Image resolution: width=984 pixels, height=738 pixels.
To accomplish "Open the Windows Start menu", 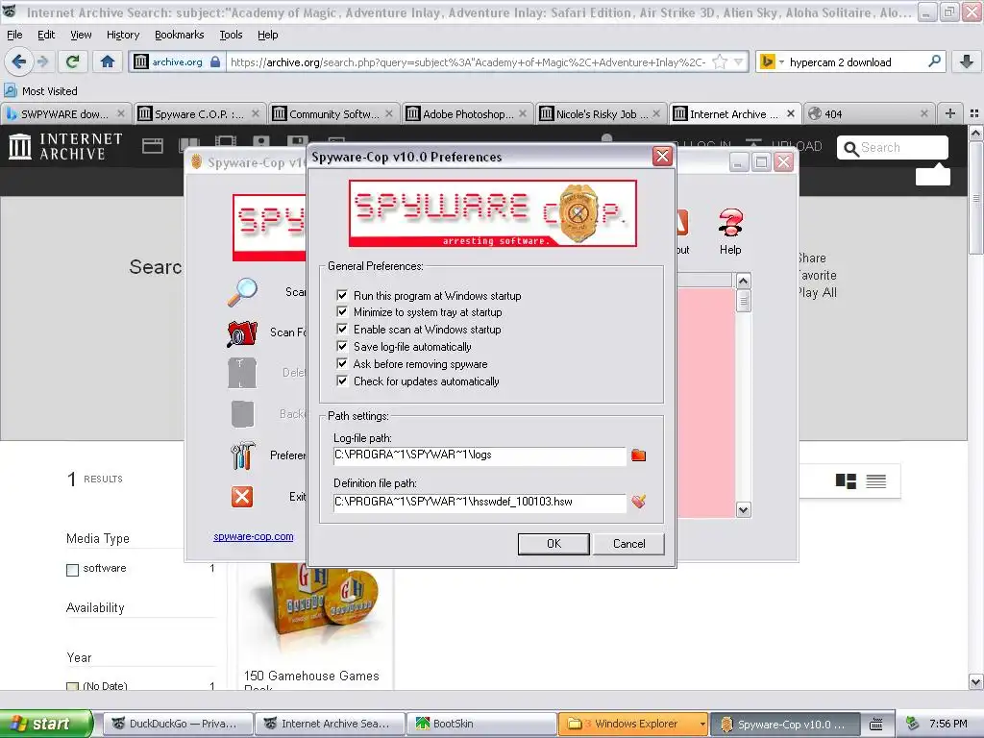I will [x=46, y=724].
